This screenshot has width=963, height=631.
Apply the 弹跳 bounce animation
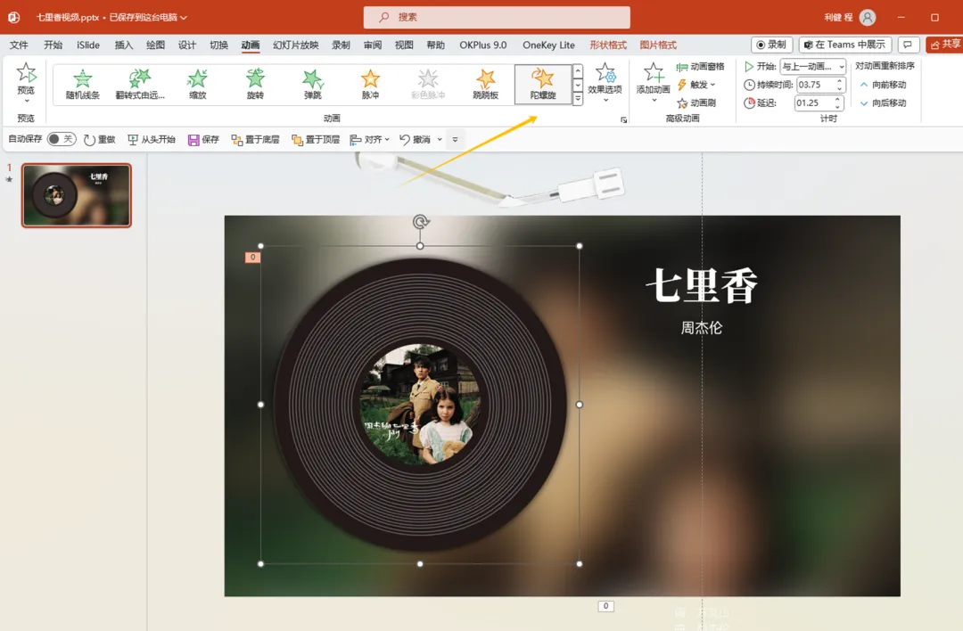[313, 84]
